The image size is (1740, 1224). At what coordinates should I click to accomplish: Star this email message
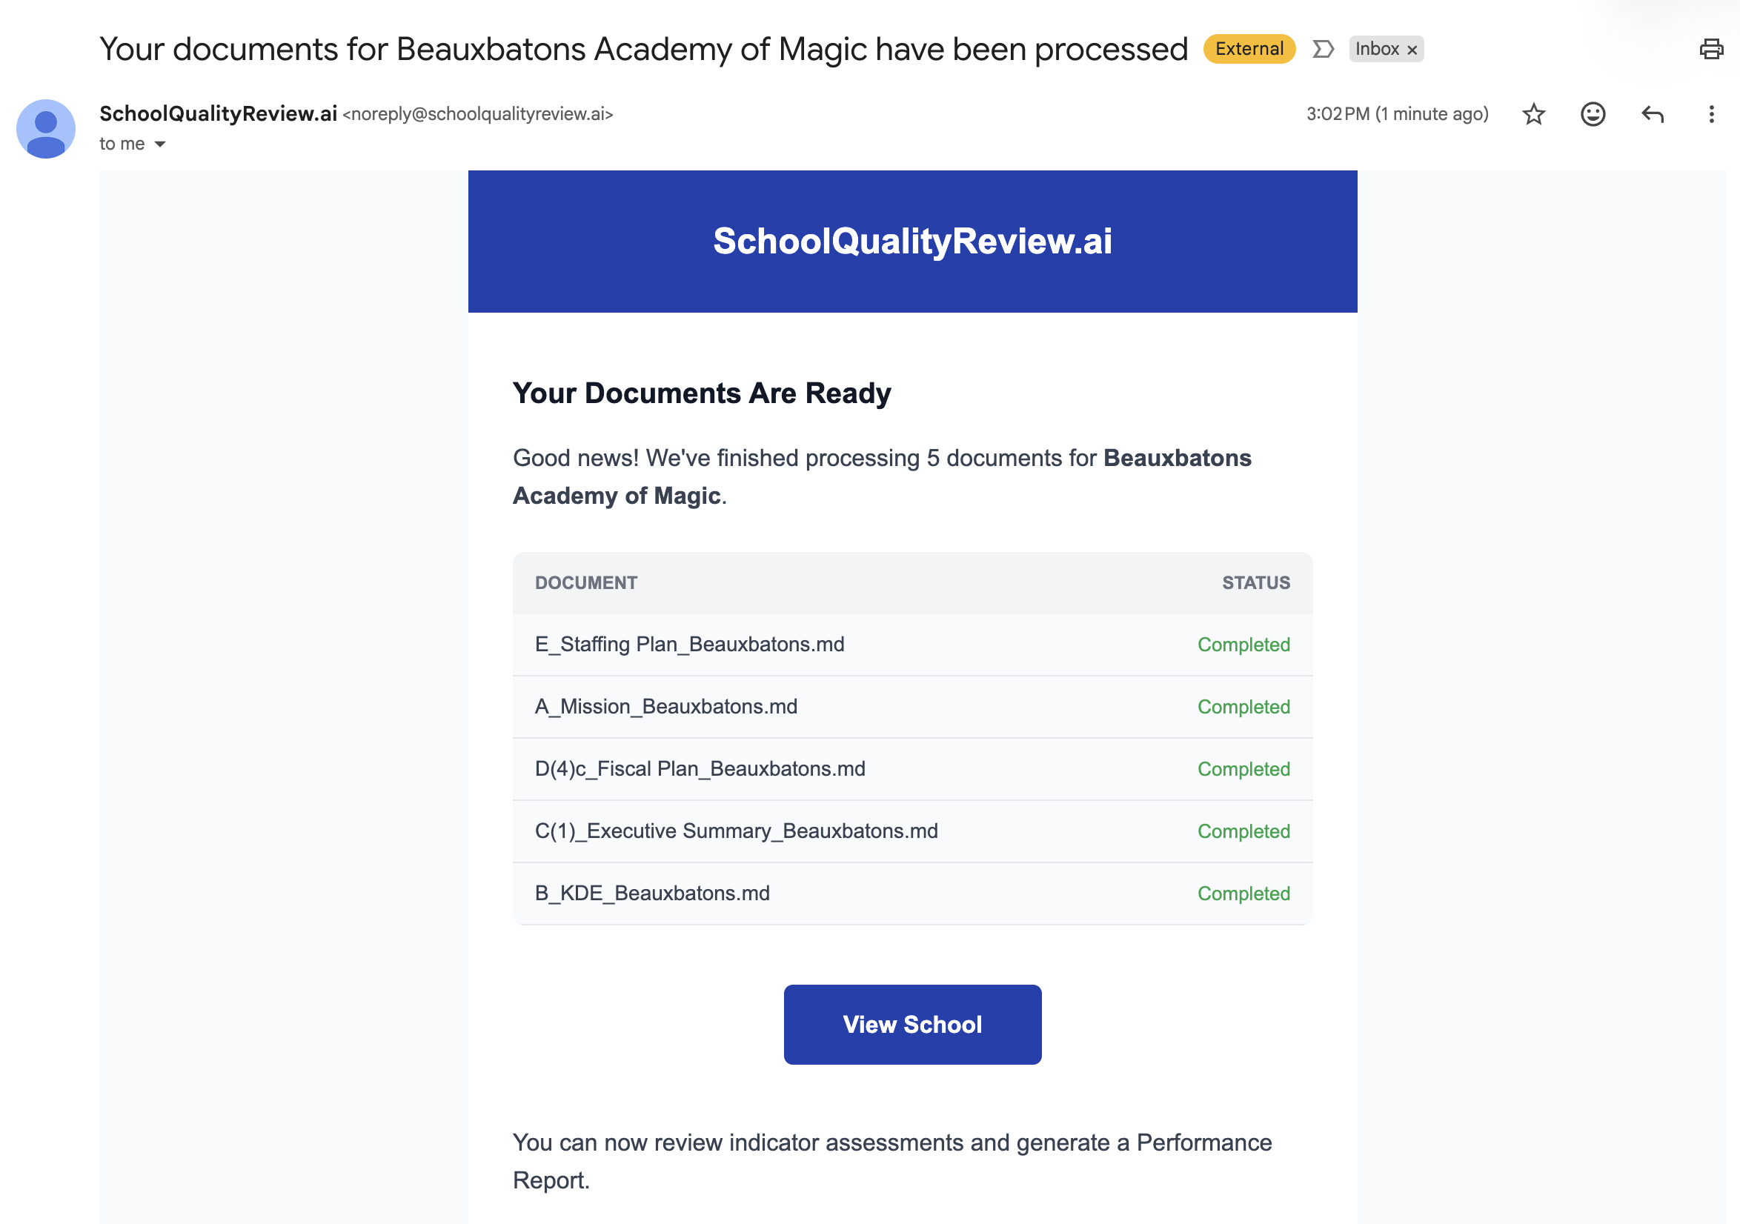pos(1533,114)
